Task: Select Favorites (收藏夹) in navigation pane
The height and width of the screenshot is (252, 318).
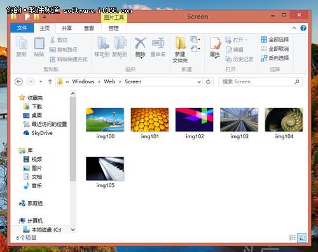Action: (31, 97)
